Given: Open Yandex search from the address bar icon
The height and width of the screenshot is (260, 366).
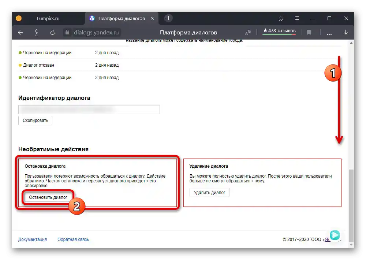Looking at the screenshot, I should pyautogui.click(x=36, y=32).
